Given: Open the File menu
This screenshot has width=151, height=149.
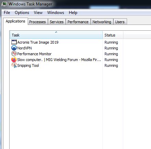Looking at the screenshot, I should tap(7, 13).
